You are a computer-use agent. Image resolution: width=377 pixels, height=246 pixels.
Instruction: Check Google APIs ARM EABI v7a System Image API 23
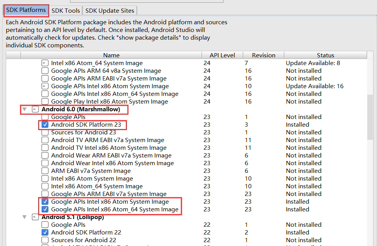pos(45,194)
